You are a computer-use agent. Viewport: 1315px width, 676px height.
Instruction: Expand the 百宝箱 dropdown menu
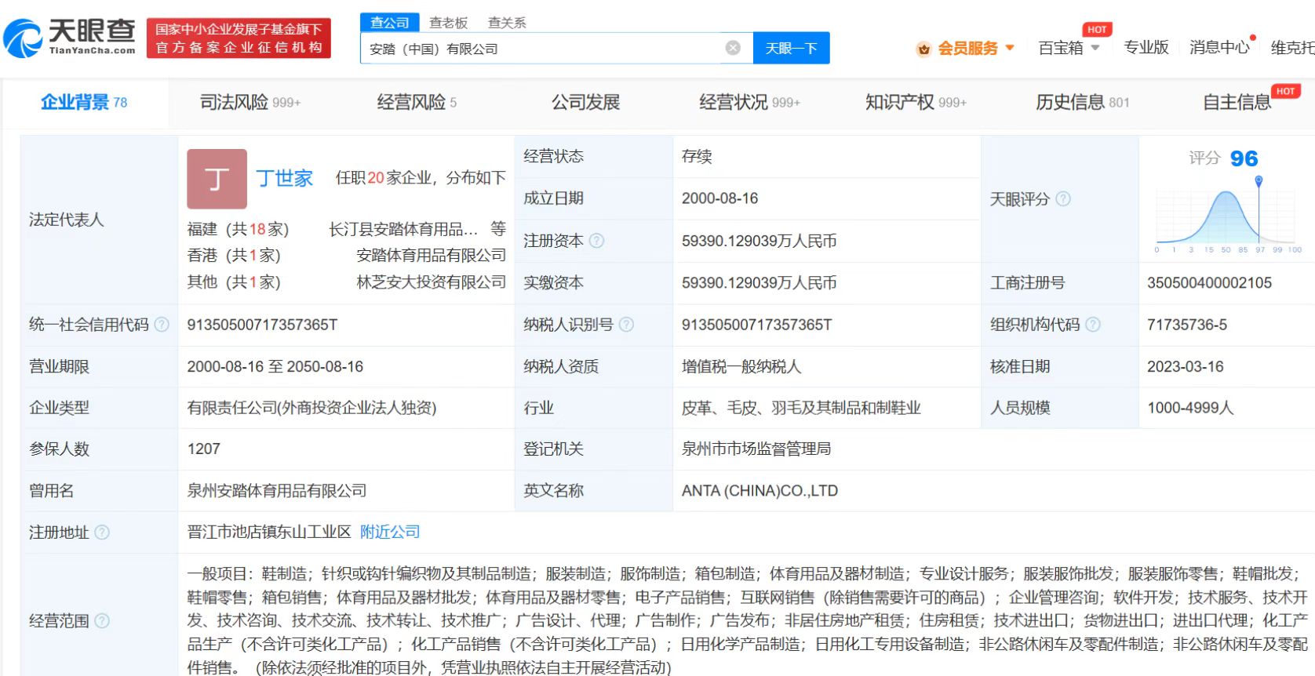point(1069,49)
